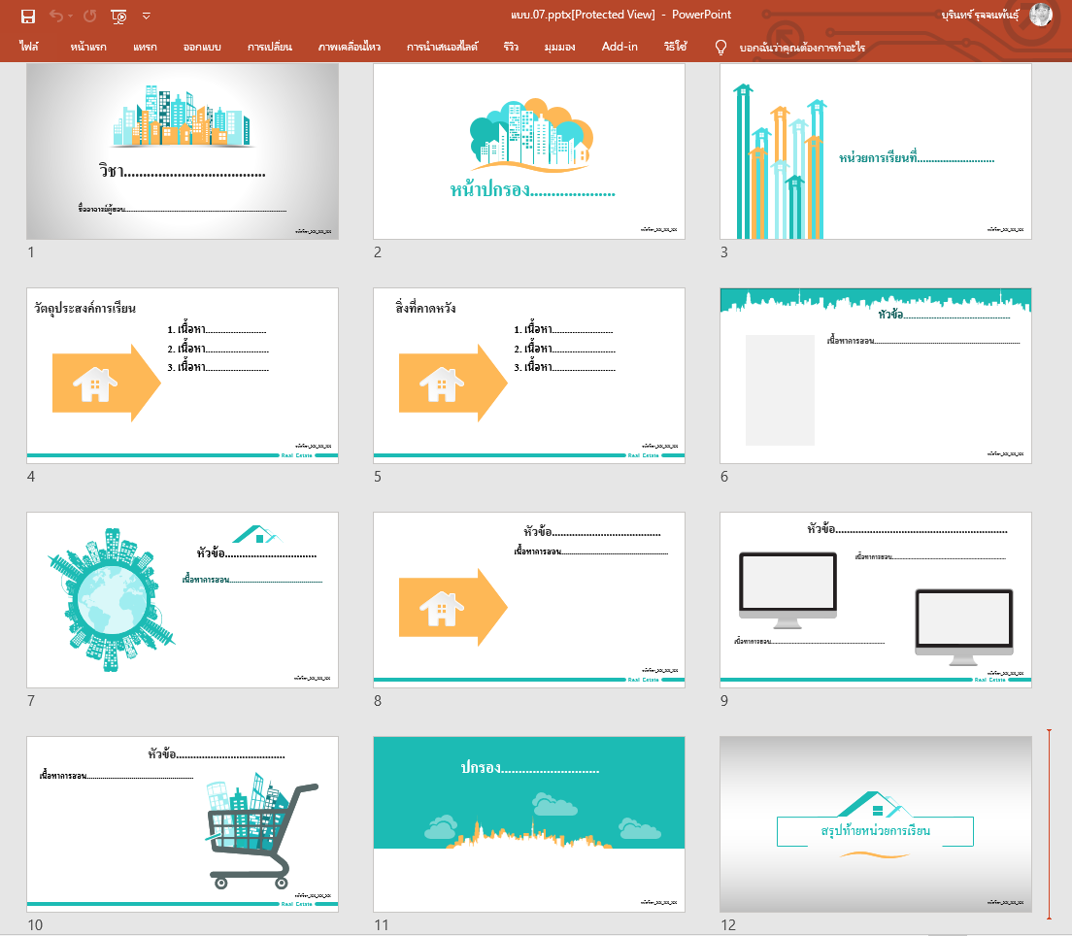Expand the Customize Quick Access Toolbar arrow
This screenshot has height=936, width=1072.
click(x=146, y=16)
